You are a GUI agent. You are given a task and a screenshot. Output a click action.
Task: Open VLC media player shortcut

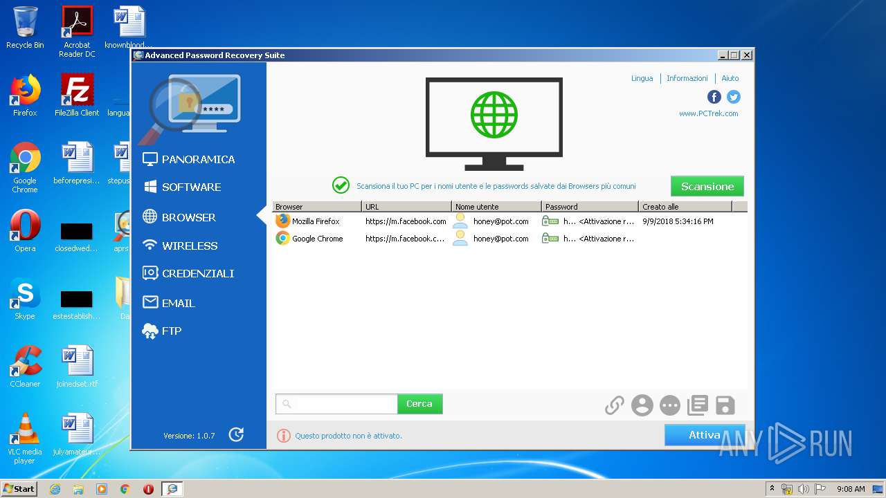(25, 439)
